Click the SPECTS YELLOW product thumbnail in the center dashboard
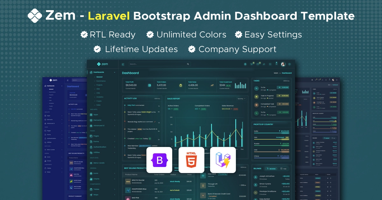382x200 pixels. pyautogui.click(x=128, y=182)
